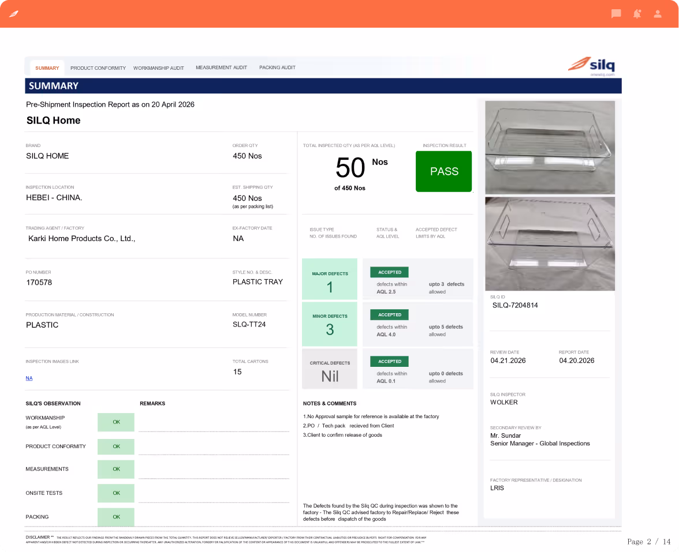Screen dimensions: 679x552
Task: Switch to the Summary tab
Action: 47,68
